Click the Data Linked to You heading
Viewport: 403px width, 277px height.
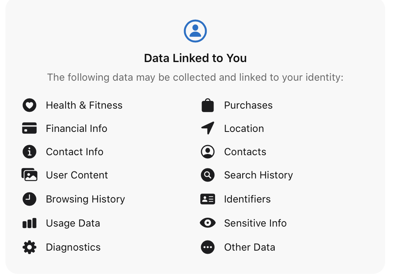tap(195, 58)
